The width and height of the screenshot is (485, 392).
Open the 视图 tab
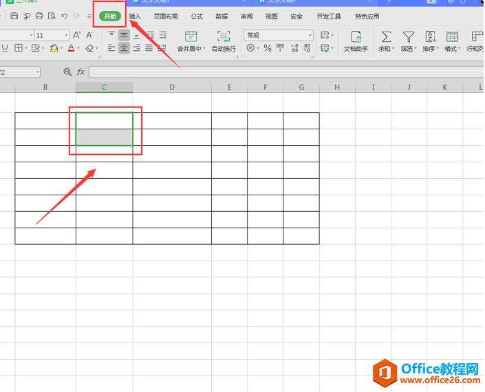(271, 17)
